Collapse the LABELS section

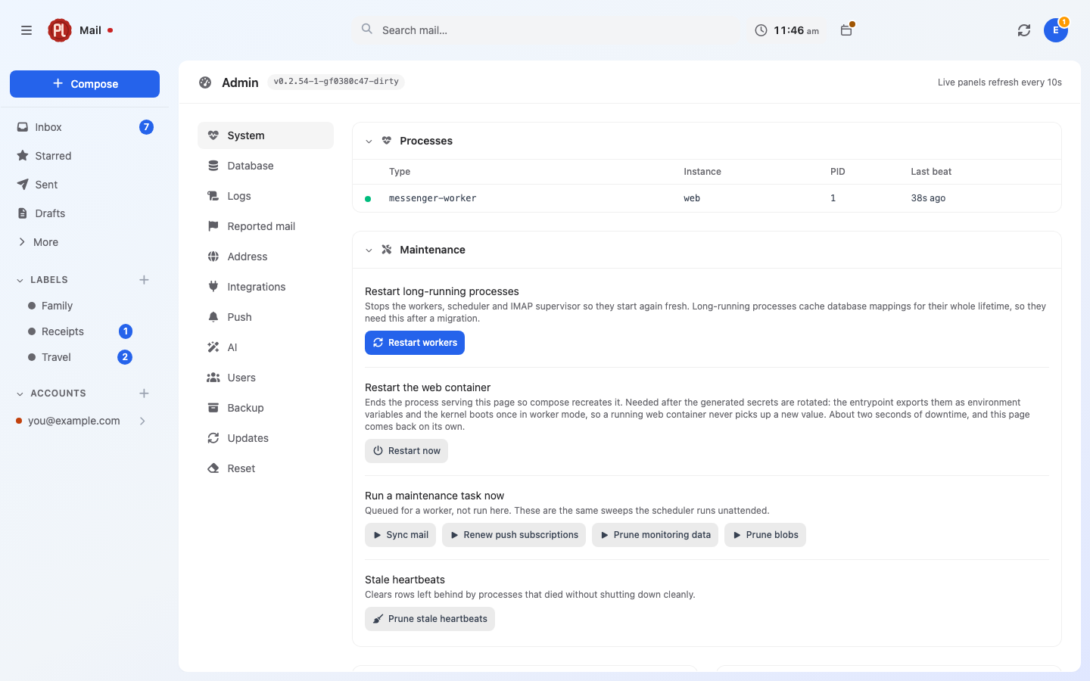coord(20,280)
